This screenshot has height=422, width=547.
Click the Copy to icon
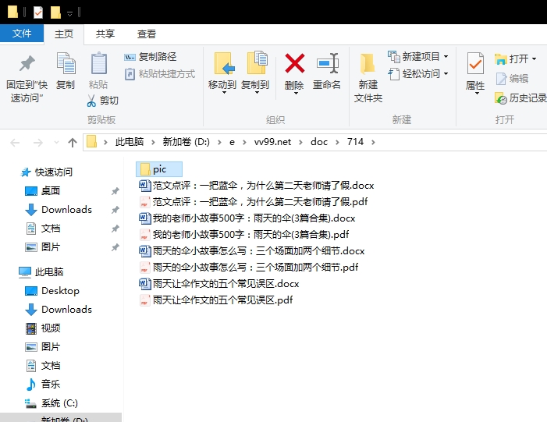coord(257,63)
